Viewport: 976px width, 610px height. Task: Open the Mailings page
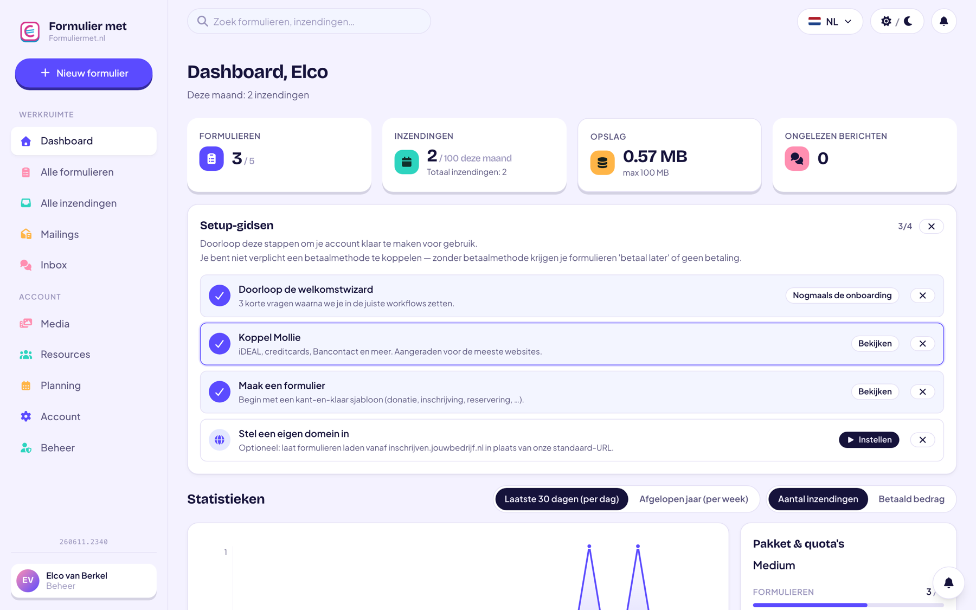point(84,234)
